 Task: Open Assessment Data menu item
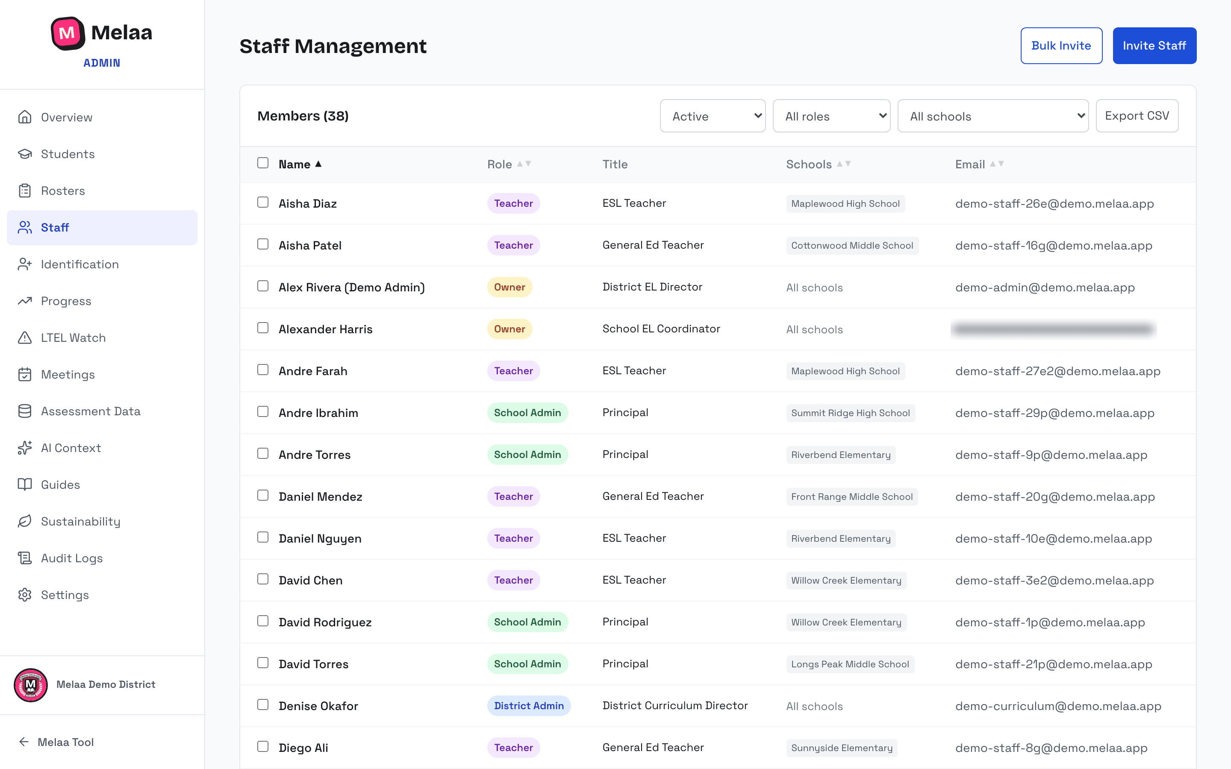click(102, 411)
